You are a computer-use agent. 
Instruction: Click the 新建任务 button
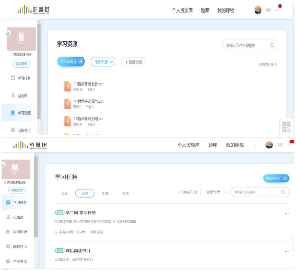(276, 178)
